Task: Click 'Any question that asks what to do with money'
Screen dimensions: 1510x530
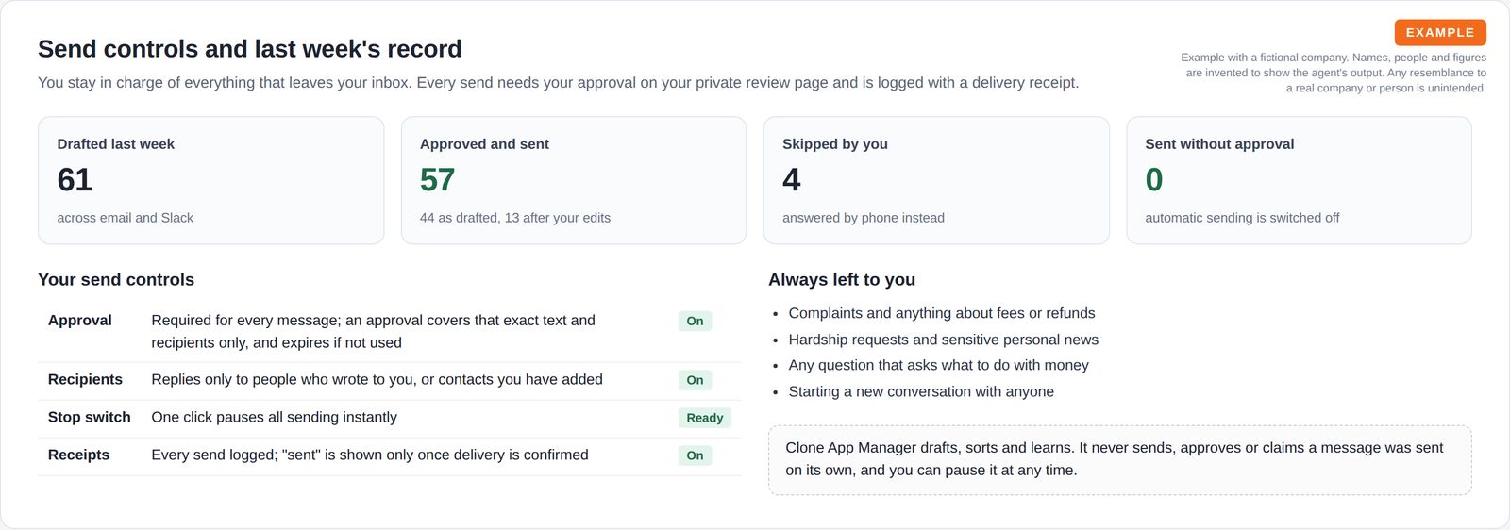Action: click(x=938, y=365)
